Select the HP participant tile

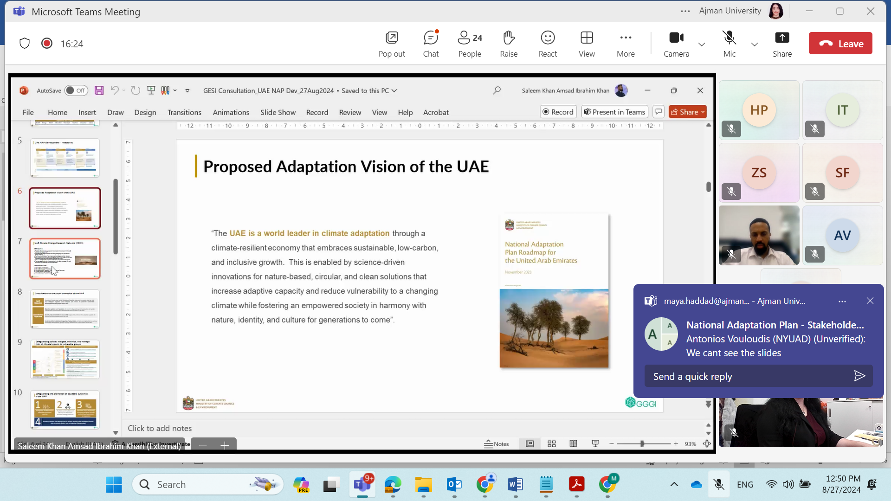(758, 110)
